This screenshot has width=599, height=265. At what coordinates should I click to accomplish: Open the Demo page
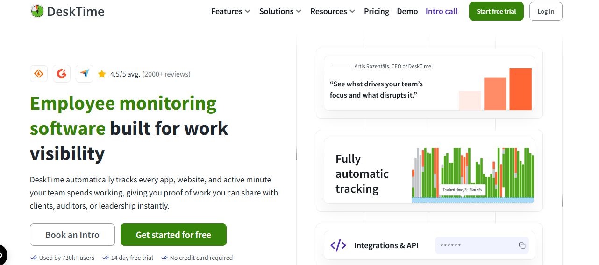point(407,11)
